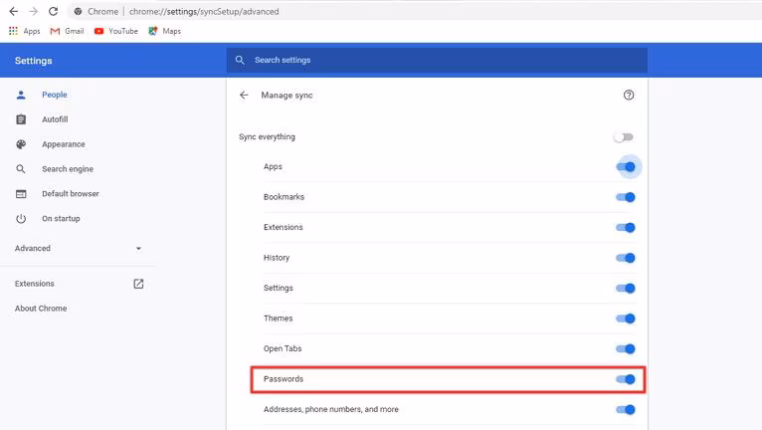
Task: Open the sync help question mark icon
Action: click(x=628, y=96)
